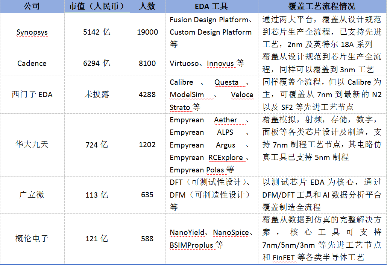387x265 pixels.
Task: Click the 人数 column header
Action: [x=147, y=6]
